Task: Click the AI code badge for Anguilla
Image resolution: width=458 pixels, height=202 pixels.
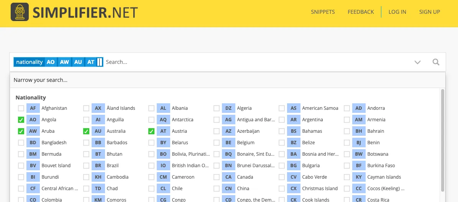Action: click(x=98, y=119)
